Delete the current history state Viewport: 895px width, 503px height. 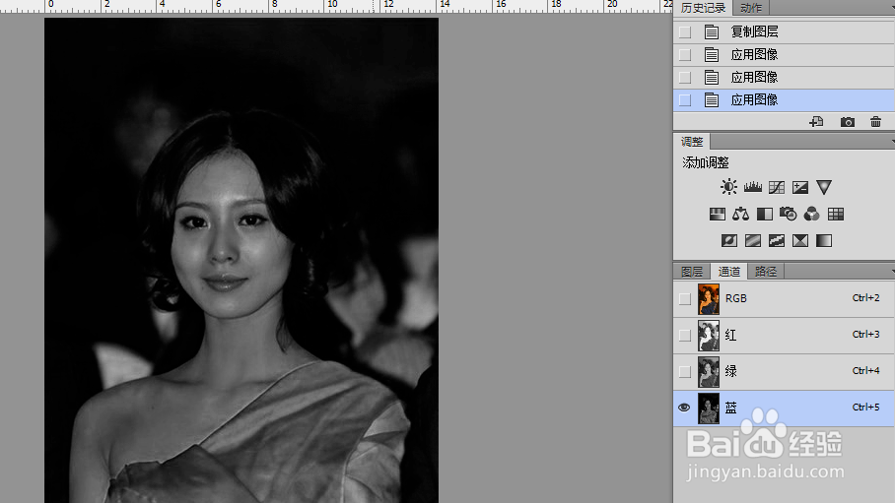(x=875, y=121)
